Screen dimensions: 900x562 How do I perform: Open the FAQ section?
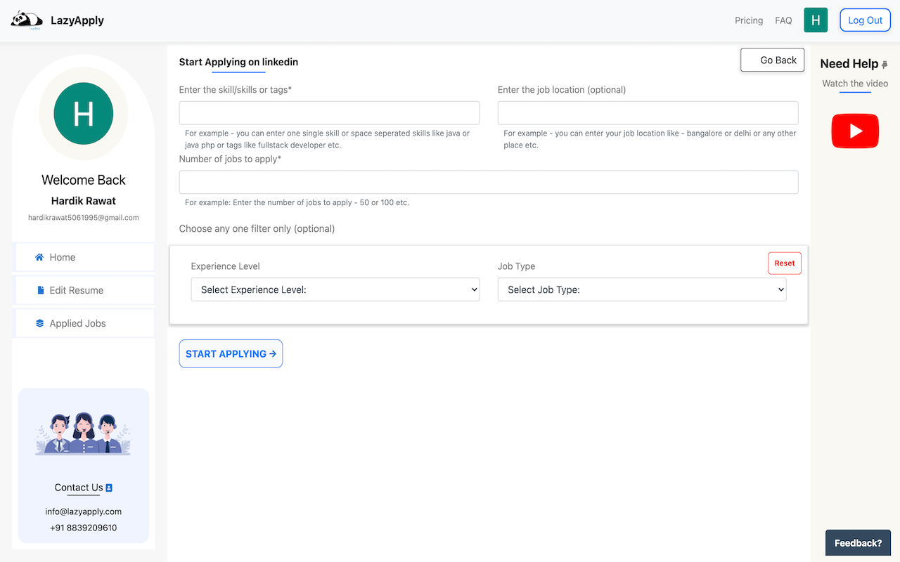point(783,20)
